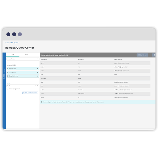
Task: Click the icon button right of Start Over
Action: [154, 55]
